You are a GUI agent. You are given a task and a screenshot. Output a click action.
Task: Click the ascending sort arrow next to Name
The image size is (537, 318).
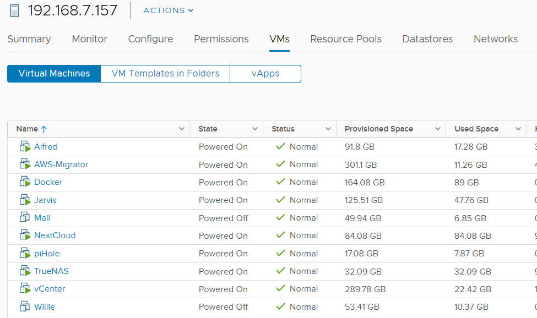click(44, 129)
